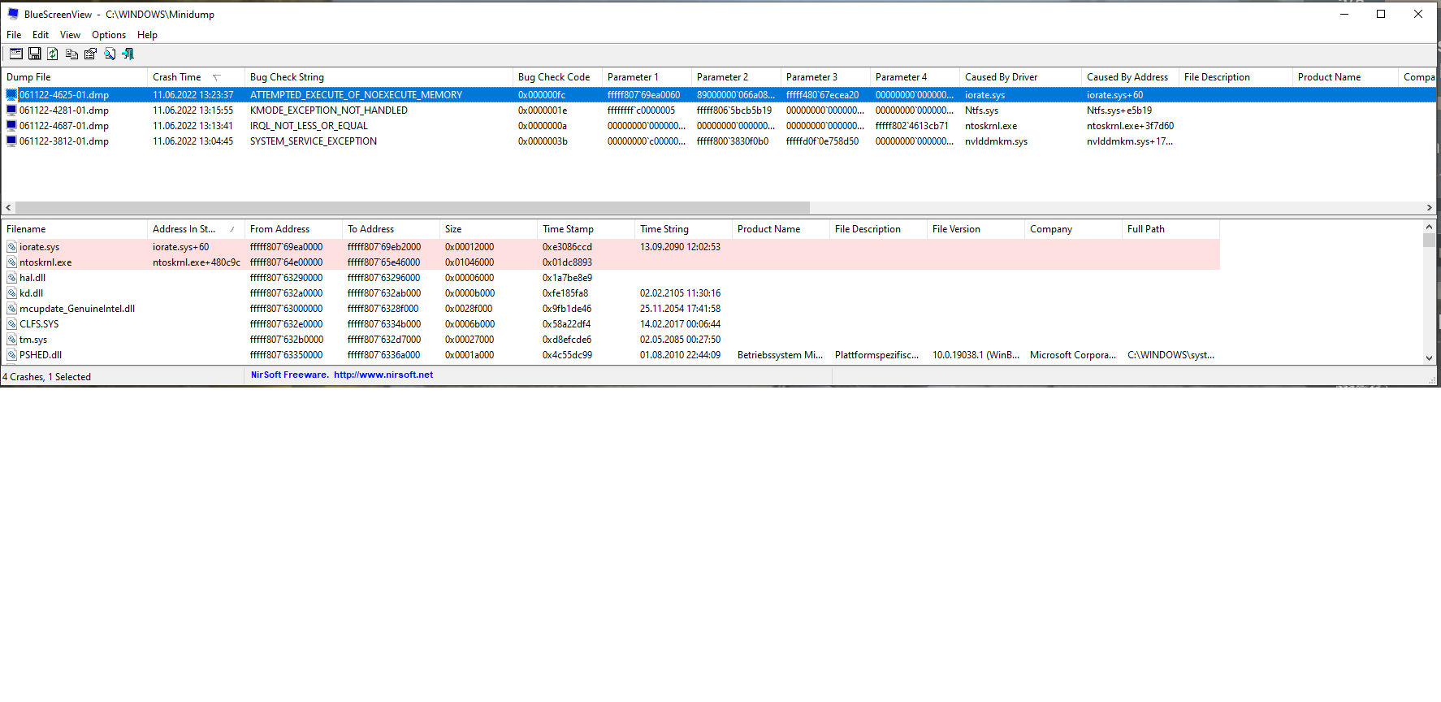The height and width of the screenshot is (702, 1441).
Task: Click the Save Selected Items floppy icon
Action: pyautogui.click(x=35, y=54)
